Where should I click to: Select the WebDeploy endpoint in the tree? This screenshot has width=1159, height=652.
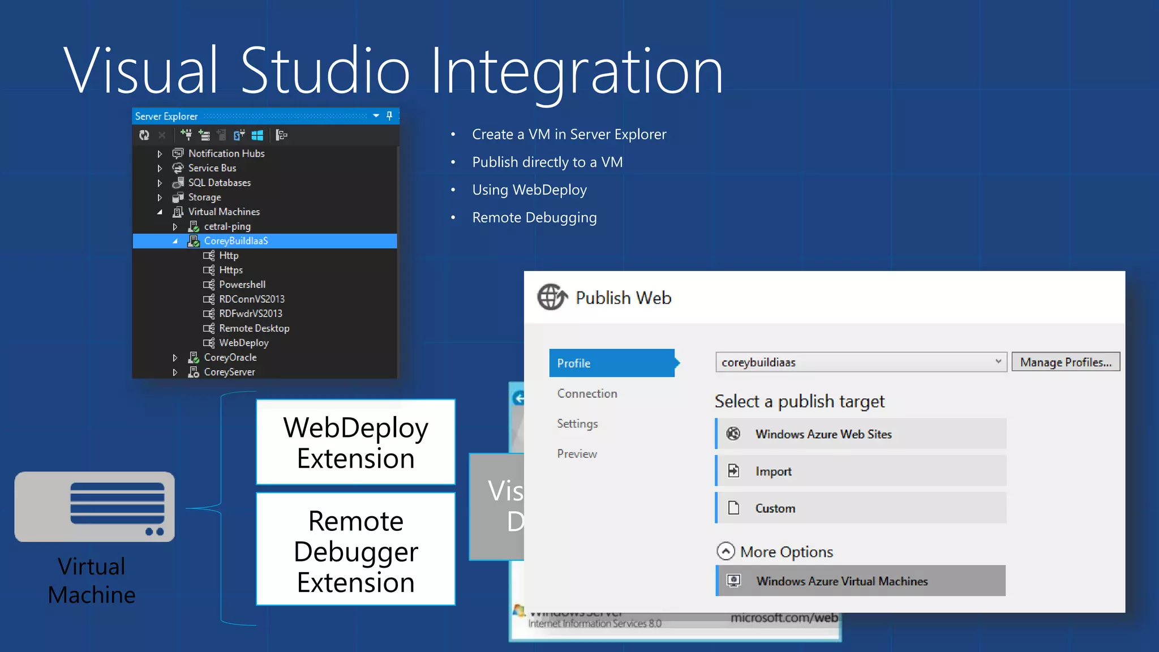click(x=244, y=343)
